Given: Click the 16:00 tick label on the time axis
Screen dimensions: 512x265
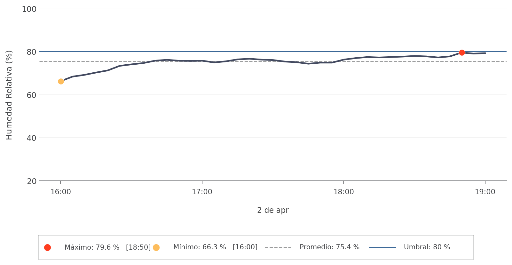Looking at the screenshot, I should tap(61, 192).
